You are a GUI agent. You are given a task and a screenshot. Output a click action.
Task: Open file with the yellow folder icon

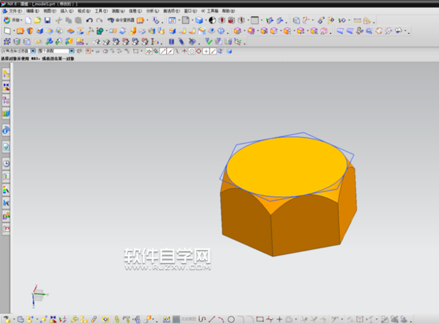click(x=38, y=21)
